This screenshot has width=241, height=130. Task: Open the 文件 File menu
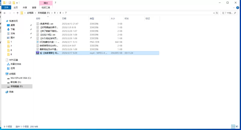pos(6,7)
